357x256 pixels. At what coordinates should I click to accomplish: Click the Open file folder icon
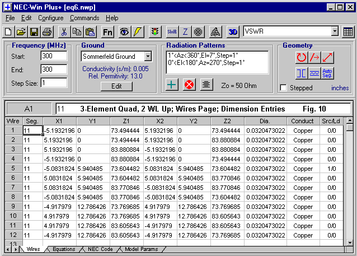(x=21, y=32)
